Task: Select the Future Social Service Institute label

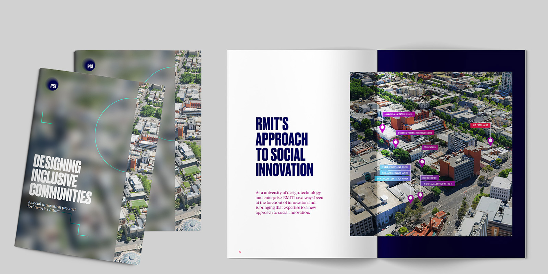Action: coord(437,184)
